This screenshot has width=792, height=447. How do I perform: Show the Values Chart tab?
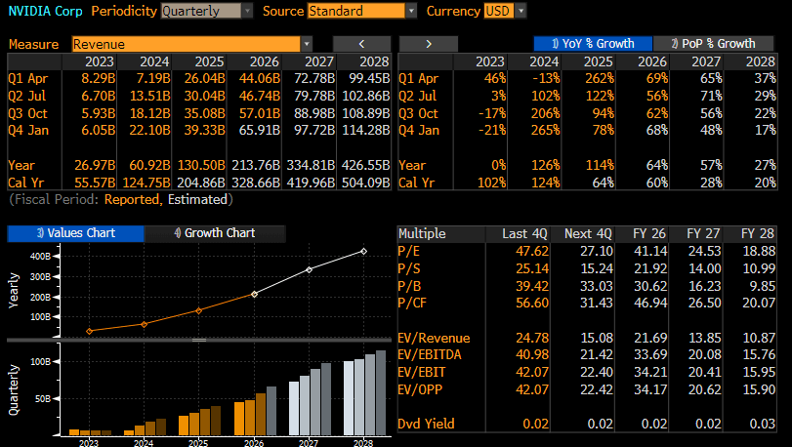76,233
